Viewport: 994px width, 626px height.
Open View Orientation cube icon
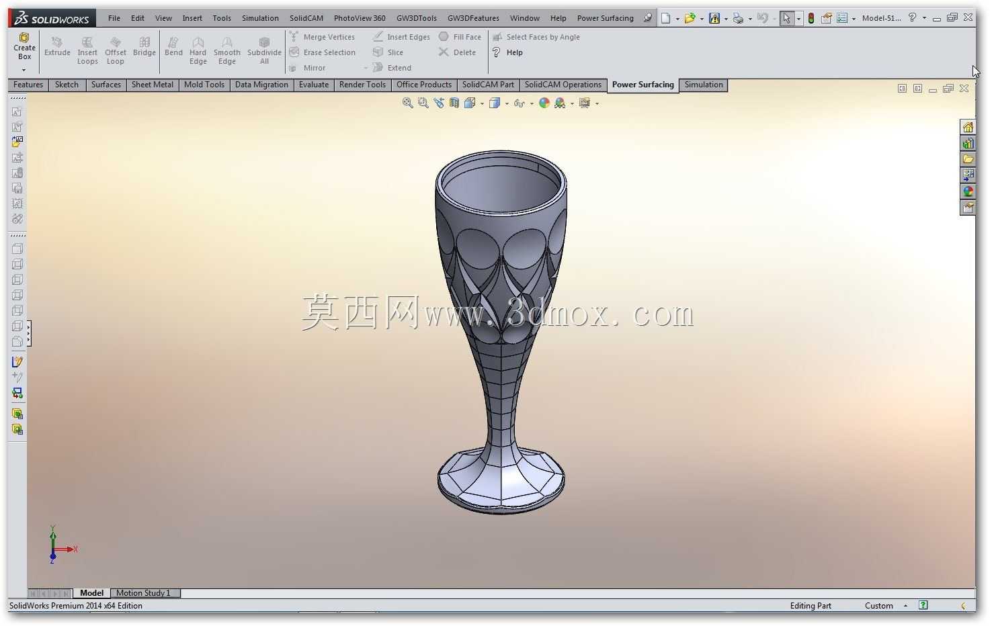coord(470,103)
